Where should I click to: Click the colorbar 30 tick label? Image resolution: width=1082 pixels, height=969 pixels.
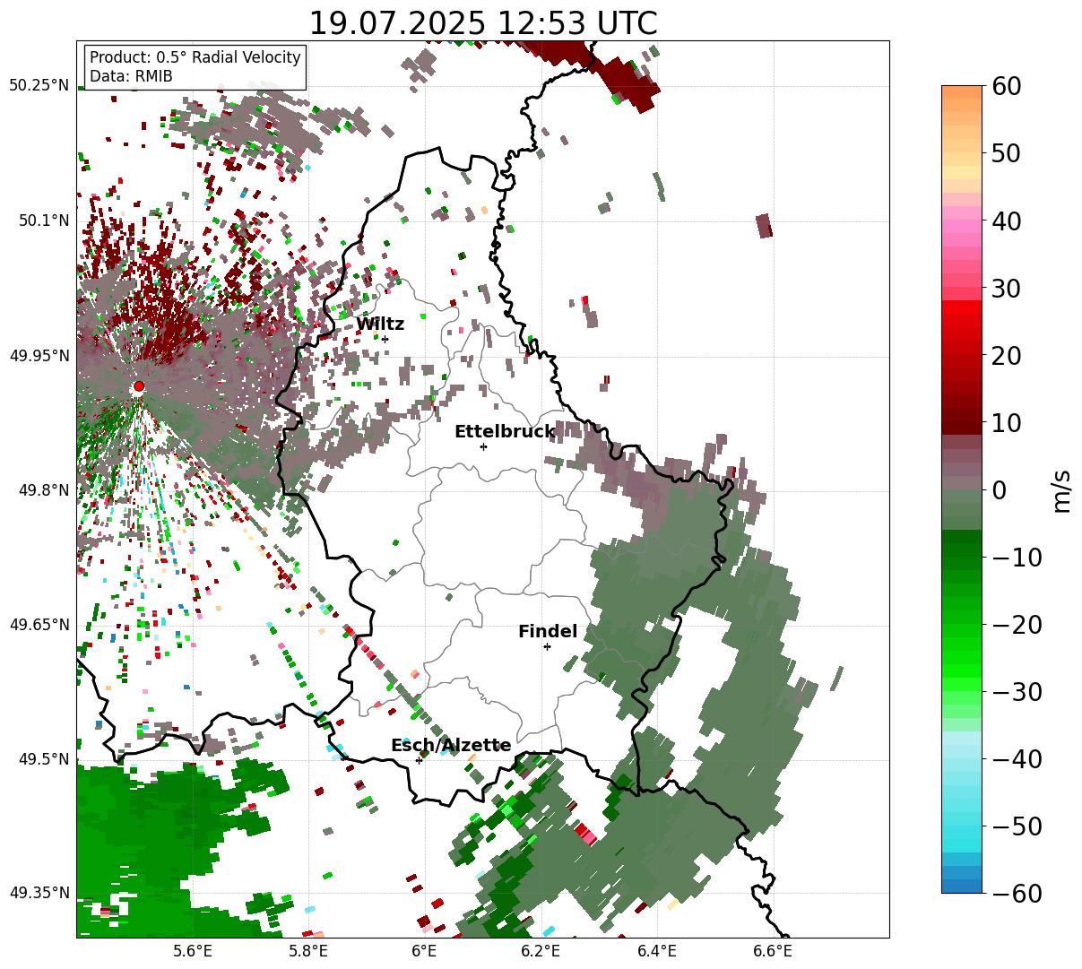[1008, 289]
